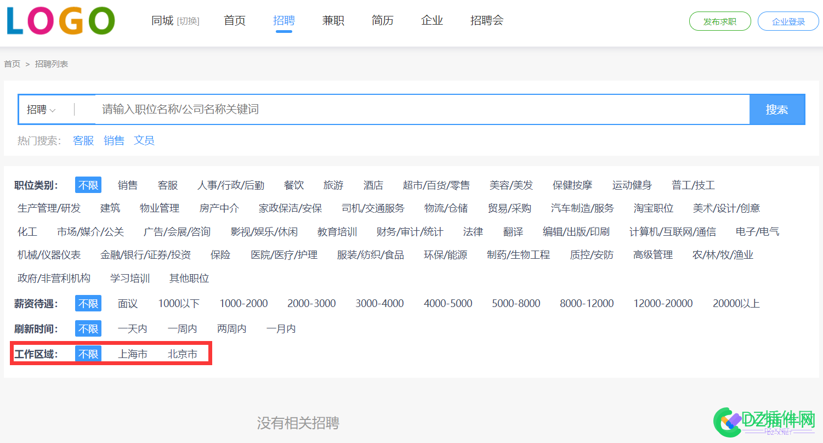Filter job category by 房产中介
Viewport: 823px width, 443px height.
point(219,208)
